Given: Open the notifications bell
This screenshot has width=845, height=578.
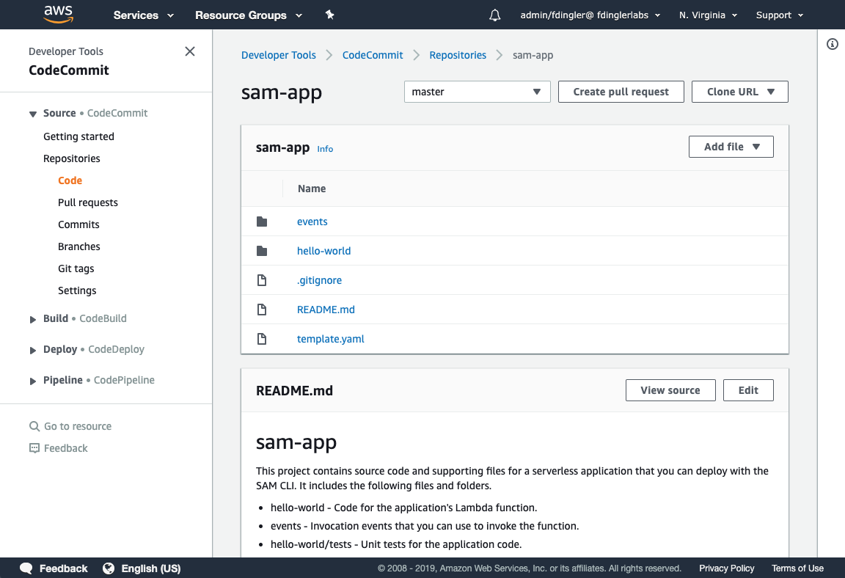Looking at the screenshot, I should (494, 15).
